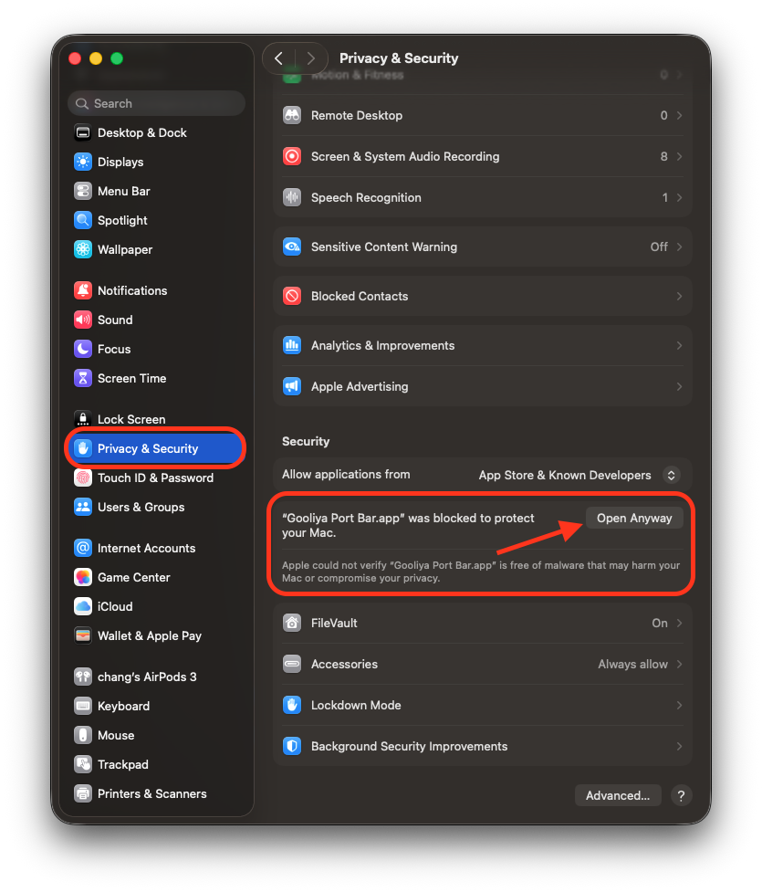Expand Speech Recognition row chevron
This screenshot has width=762, height=892.
point(679,197)
